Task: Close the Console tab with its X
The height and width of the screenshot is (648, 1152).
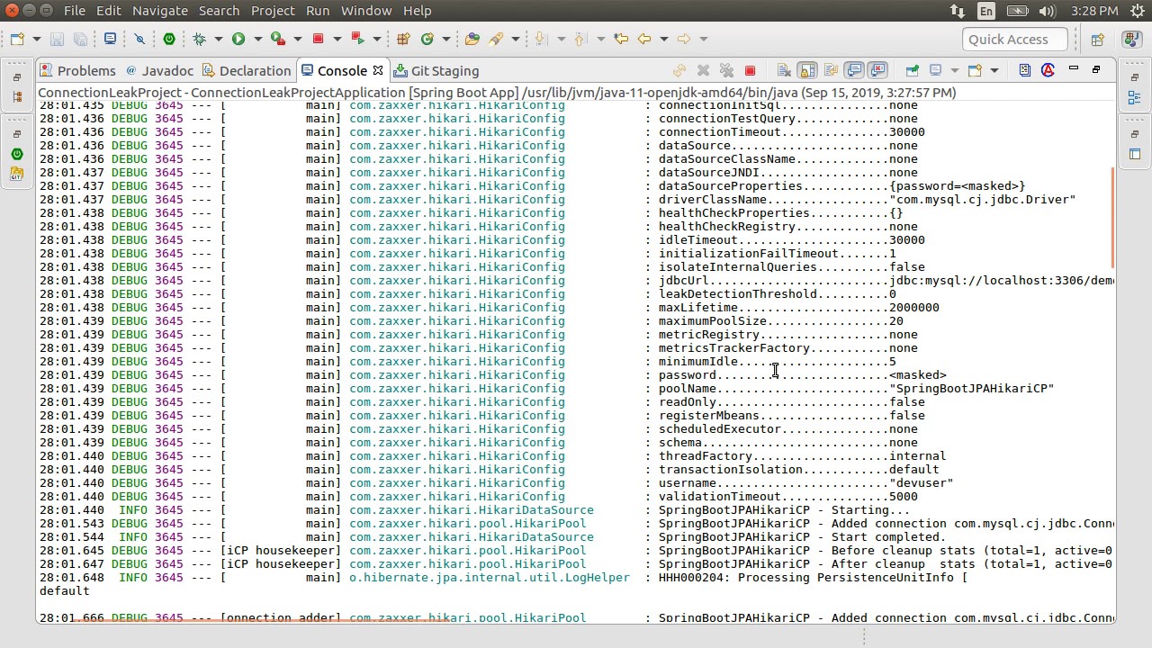Action: click(378, 70)
